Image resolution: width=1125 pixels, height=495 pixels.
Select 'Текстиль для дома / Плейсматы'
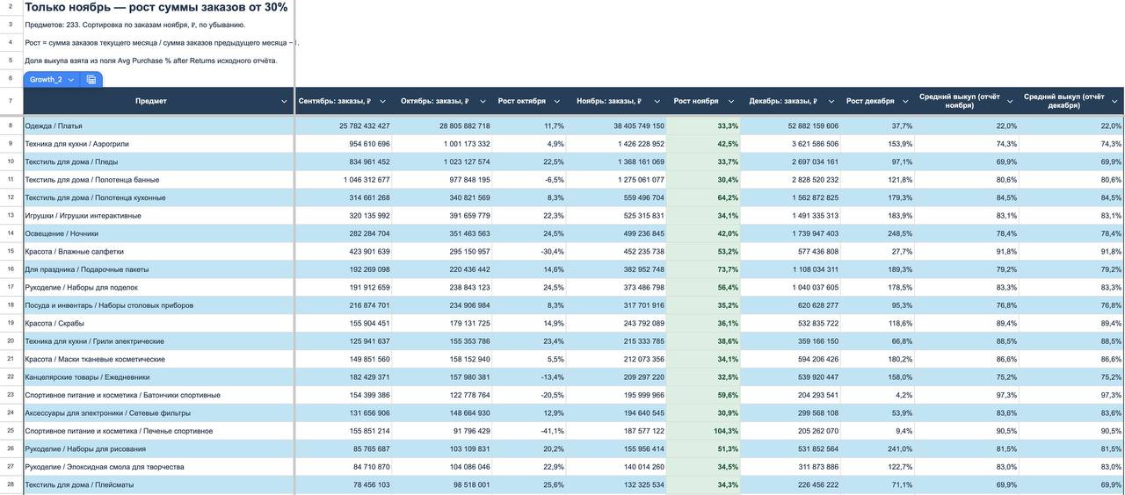pos(158,485)
